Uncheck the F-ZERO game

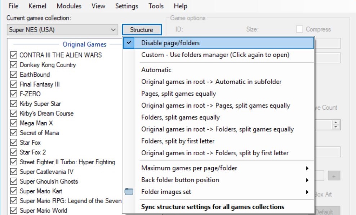(14, 94)
